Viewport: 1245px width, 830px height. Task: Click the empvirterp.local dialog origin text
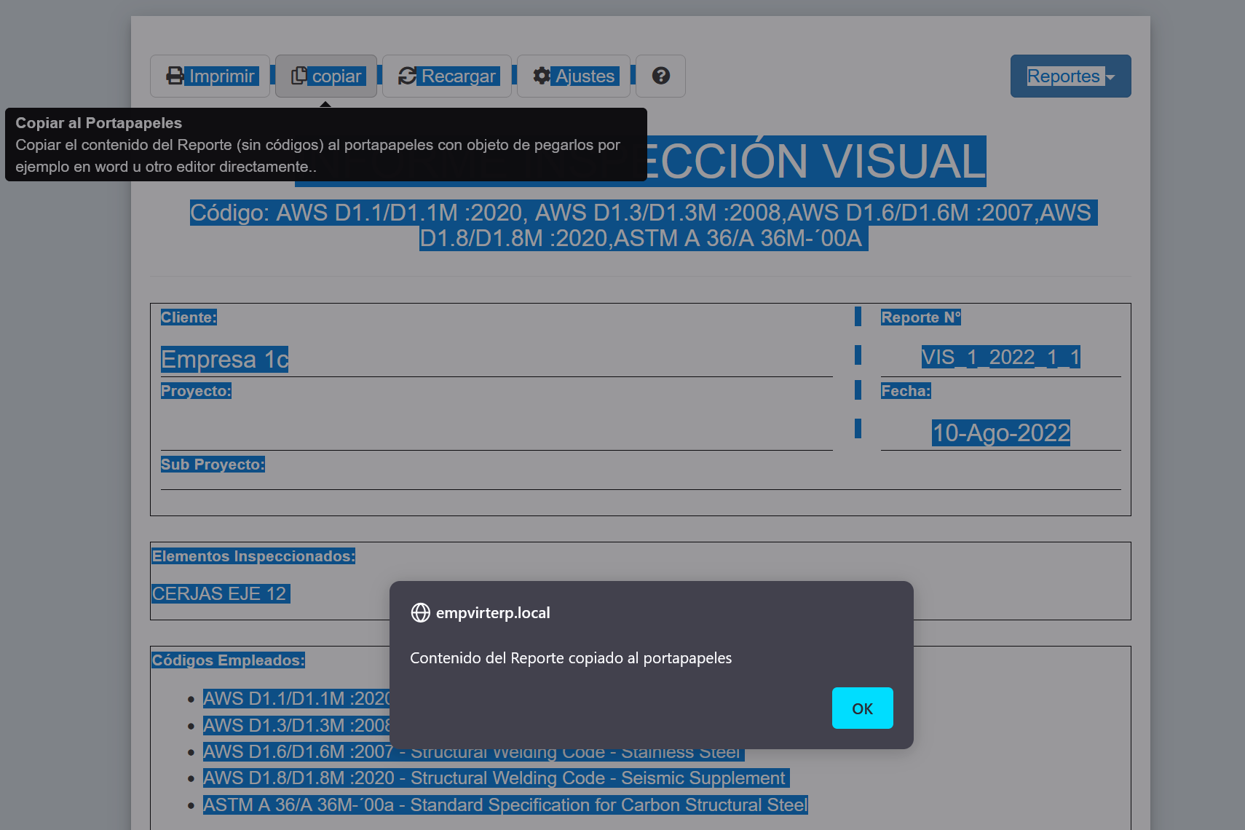pyautogui.click(x=493, y=613)
